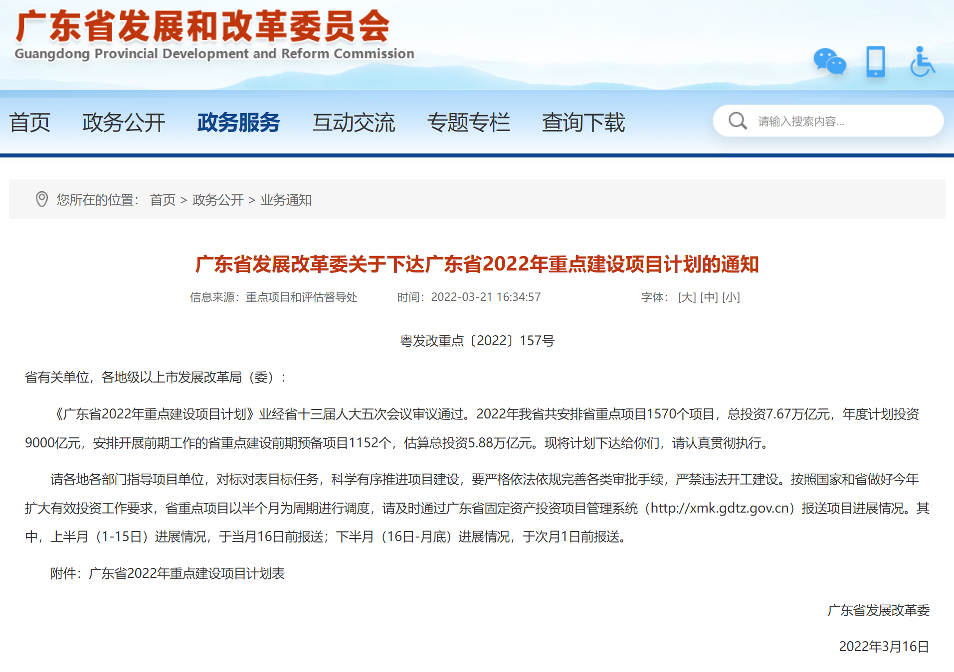Click the site logo title 广东省发展和改革委员会
The height and width of the screenshot is (672, 954).
pyautogui.click(x=202, y=27)
